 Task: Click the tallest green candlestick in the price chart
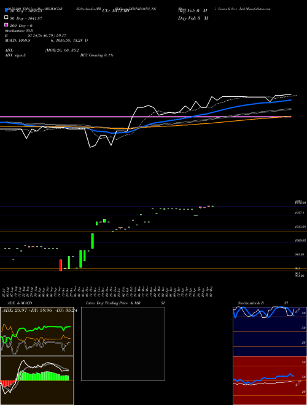(x=80, y=259)
